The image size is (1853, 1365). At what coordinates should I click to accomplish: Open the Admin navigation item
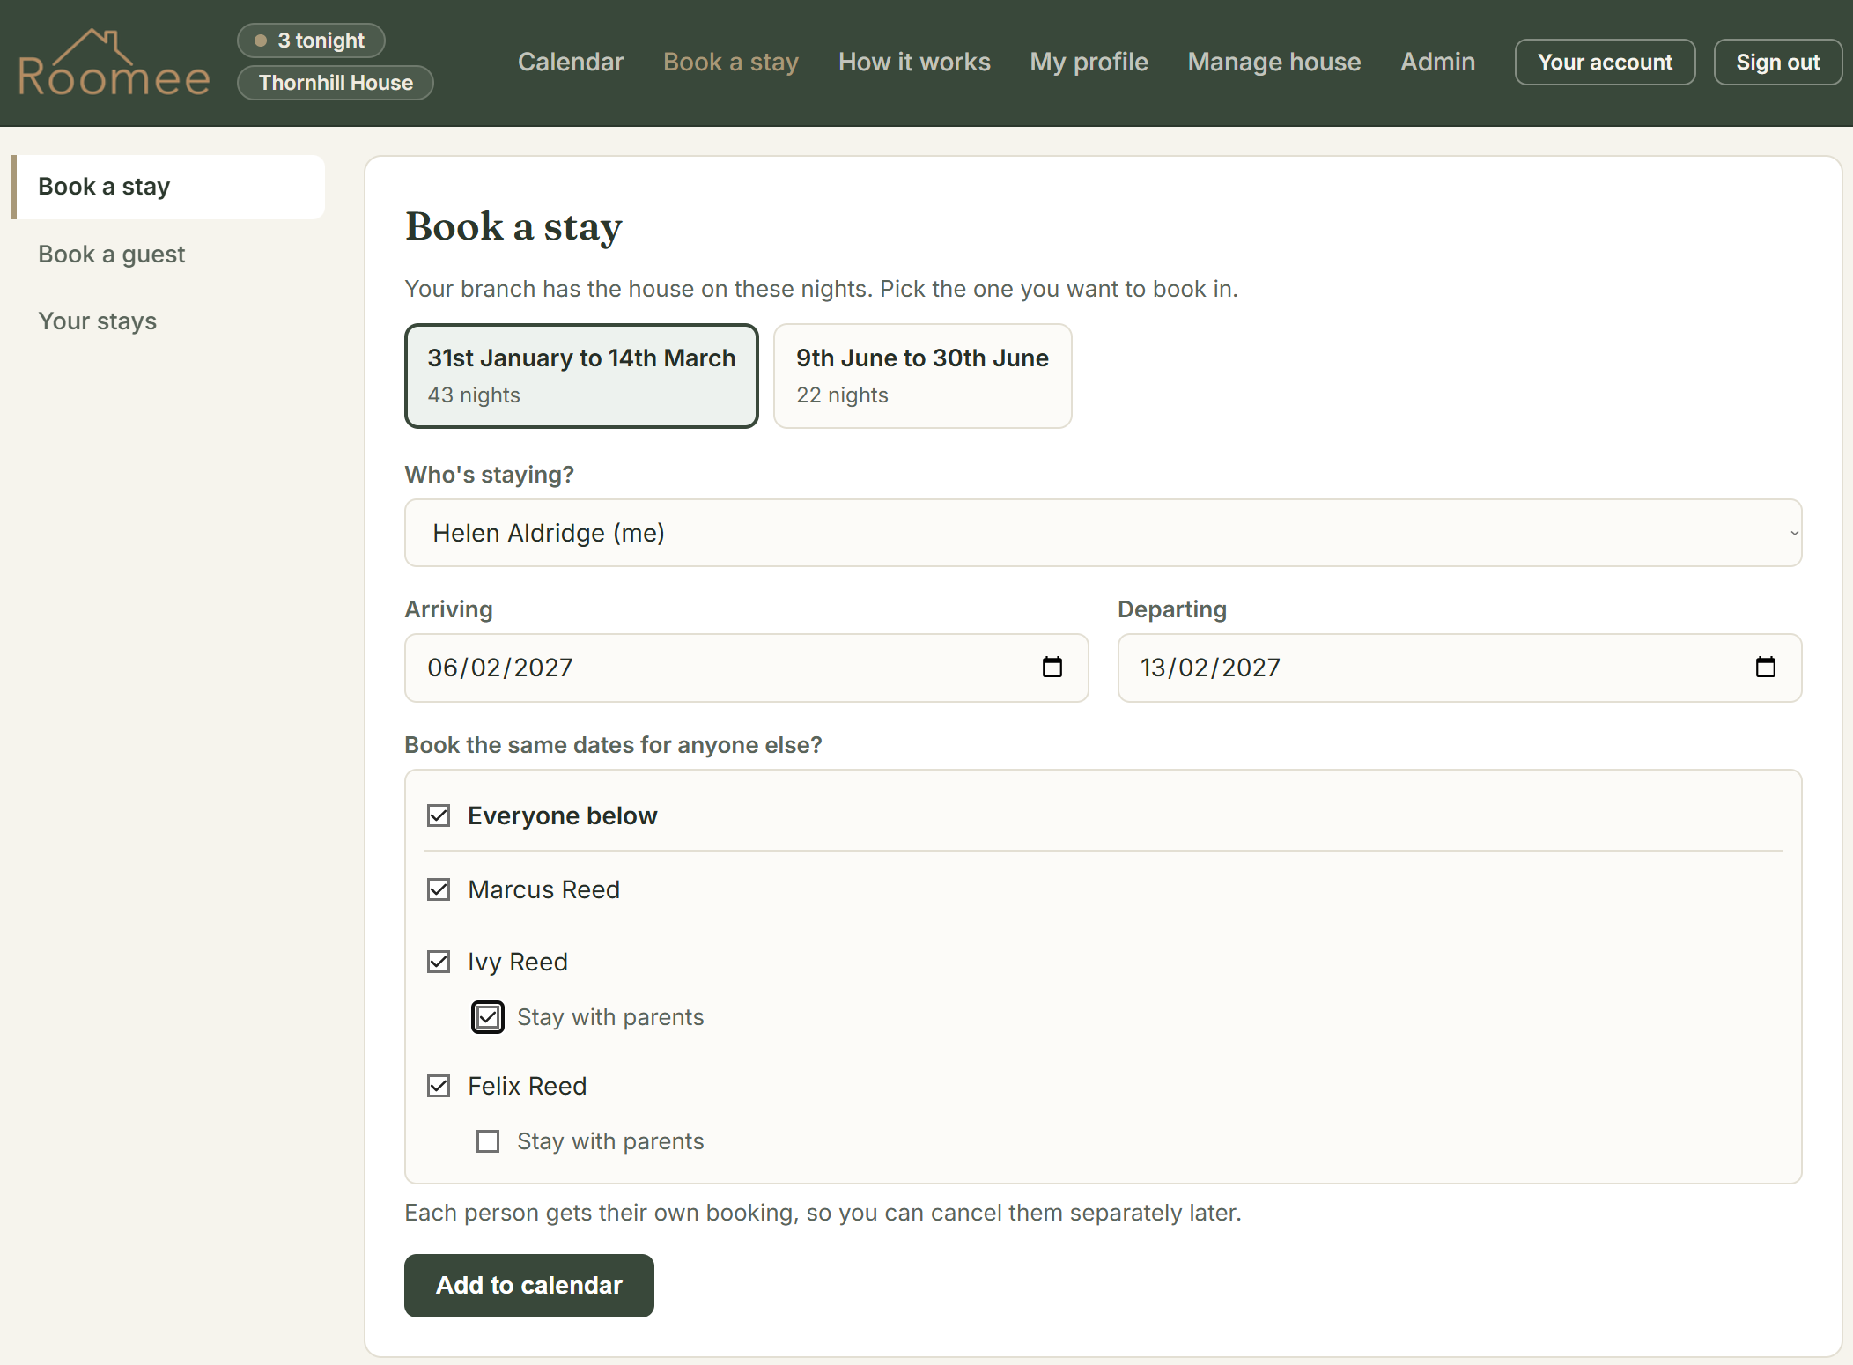(x=1438, y=62)
